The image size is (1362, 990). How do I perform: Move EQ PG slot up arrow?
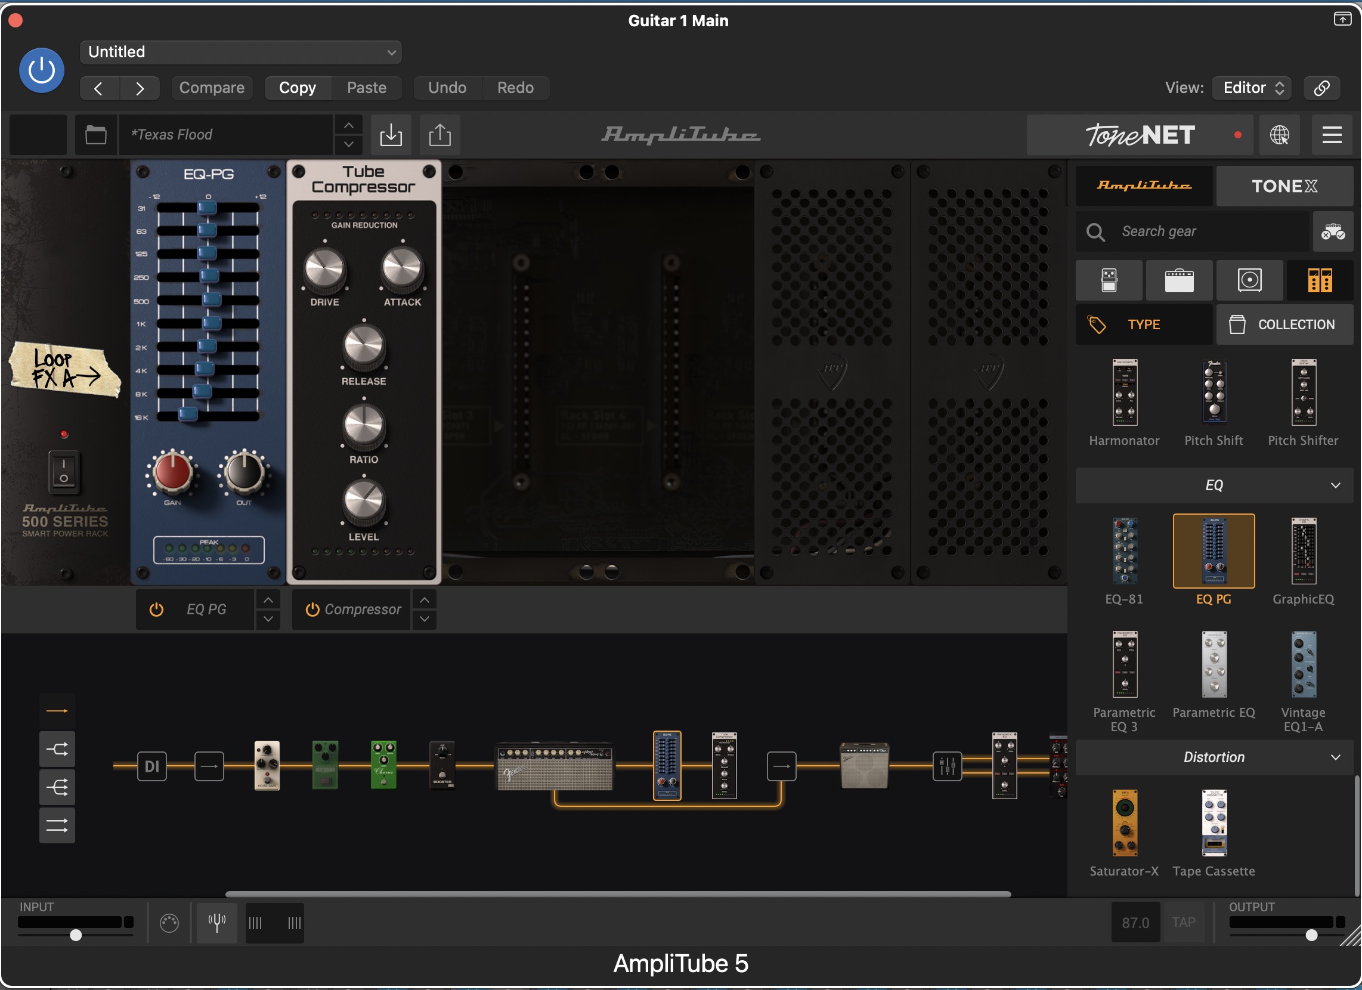(268, 600)
